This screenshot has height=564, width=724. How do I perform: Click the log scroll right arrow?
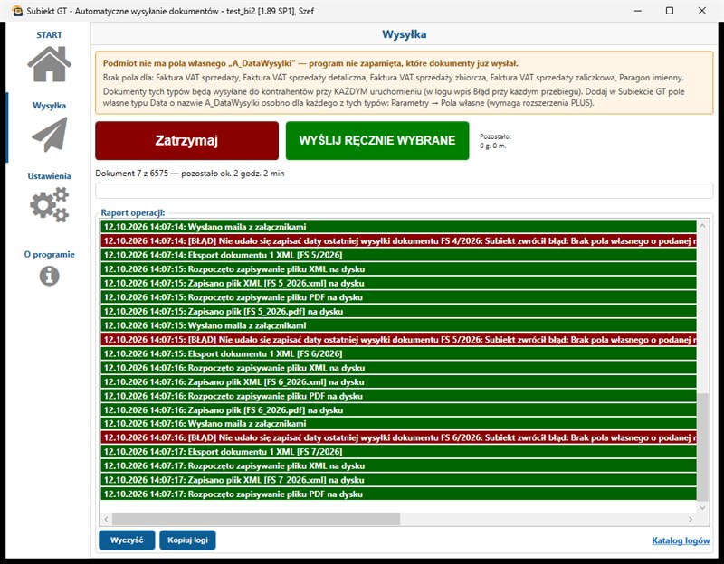click(x=691, y=520)
